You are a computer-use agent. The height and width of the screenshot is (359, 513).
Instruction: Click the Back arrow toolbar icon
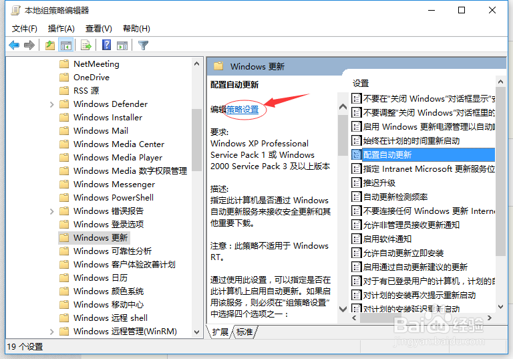[14, 45]
